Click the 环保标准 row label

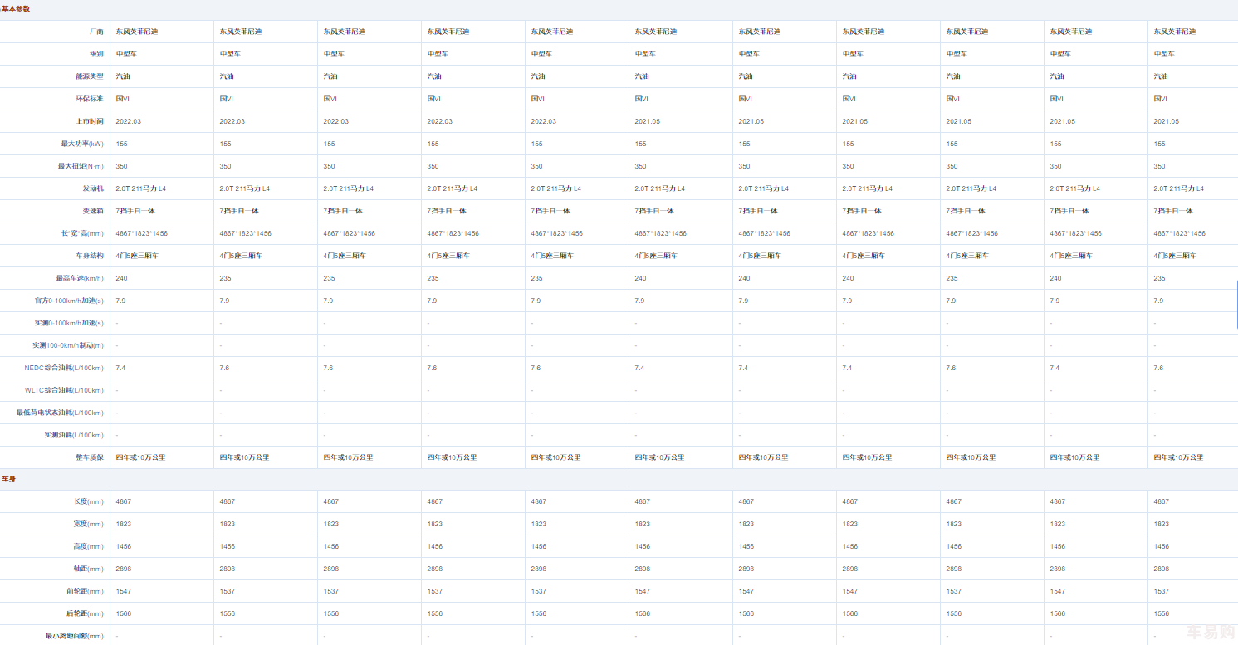[90, 99]
